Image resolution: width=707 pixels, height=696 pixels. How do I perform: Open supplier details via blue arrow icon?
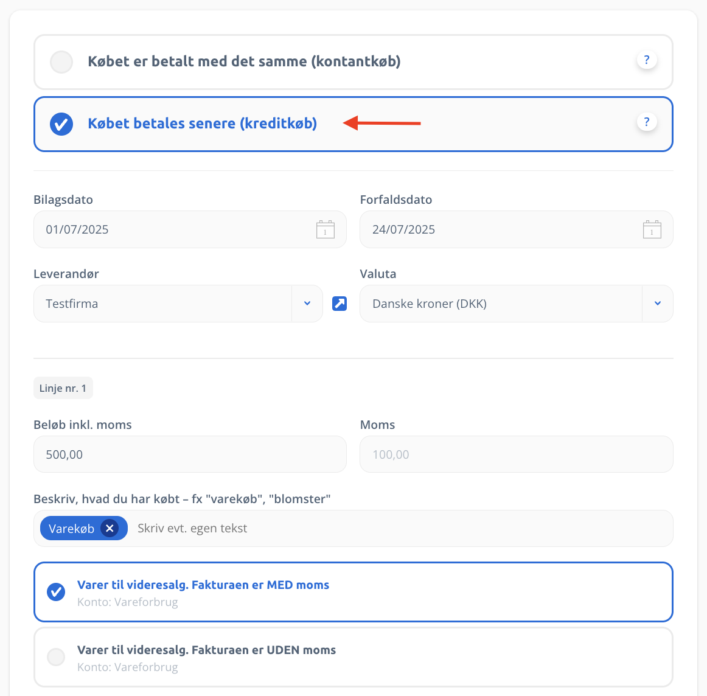click(340, 304)
